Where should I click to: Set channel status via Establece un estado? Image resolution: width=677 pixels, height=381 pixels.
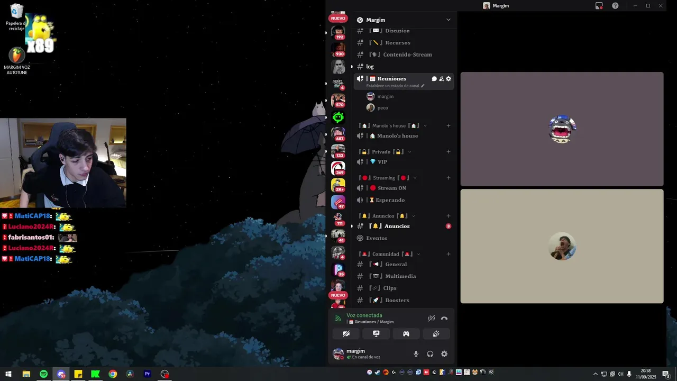pos(395,86)
